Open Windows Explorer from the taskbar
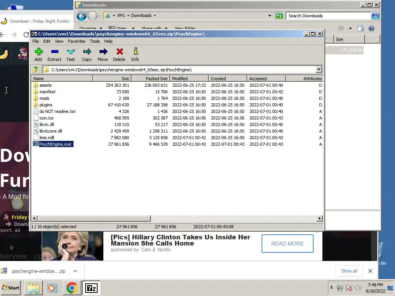395x296 pixels. pos(34,288)
